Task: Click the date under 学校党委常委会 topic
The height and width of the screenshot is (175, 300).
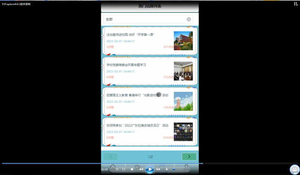Action: tap(120, 71)
